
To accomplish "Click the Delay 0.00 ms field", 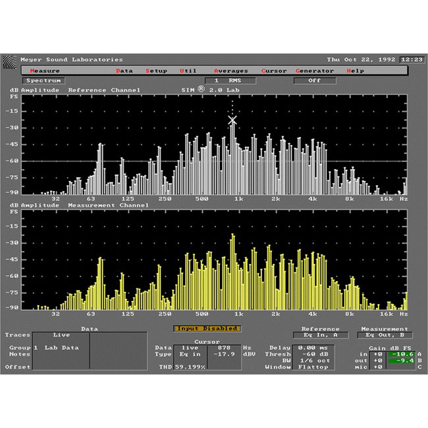I will 313,348.
